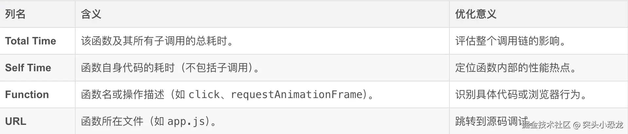Viewport: 628px width, 134px height.
Task: Click the inline code word click
Action: pos(204,94)
